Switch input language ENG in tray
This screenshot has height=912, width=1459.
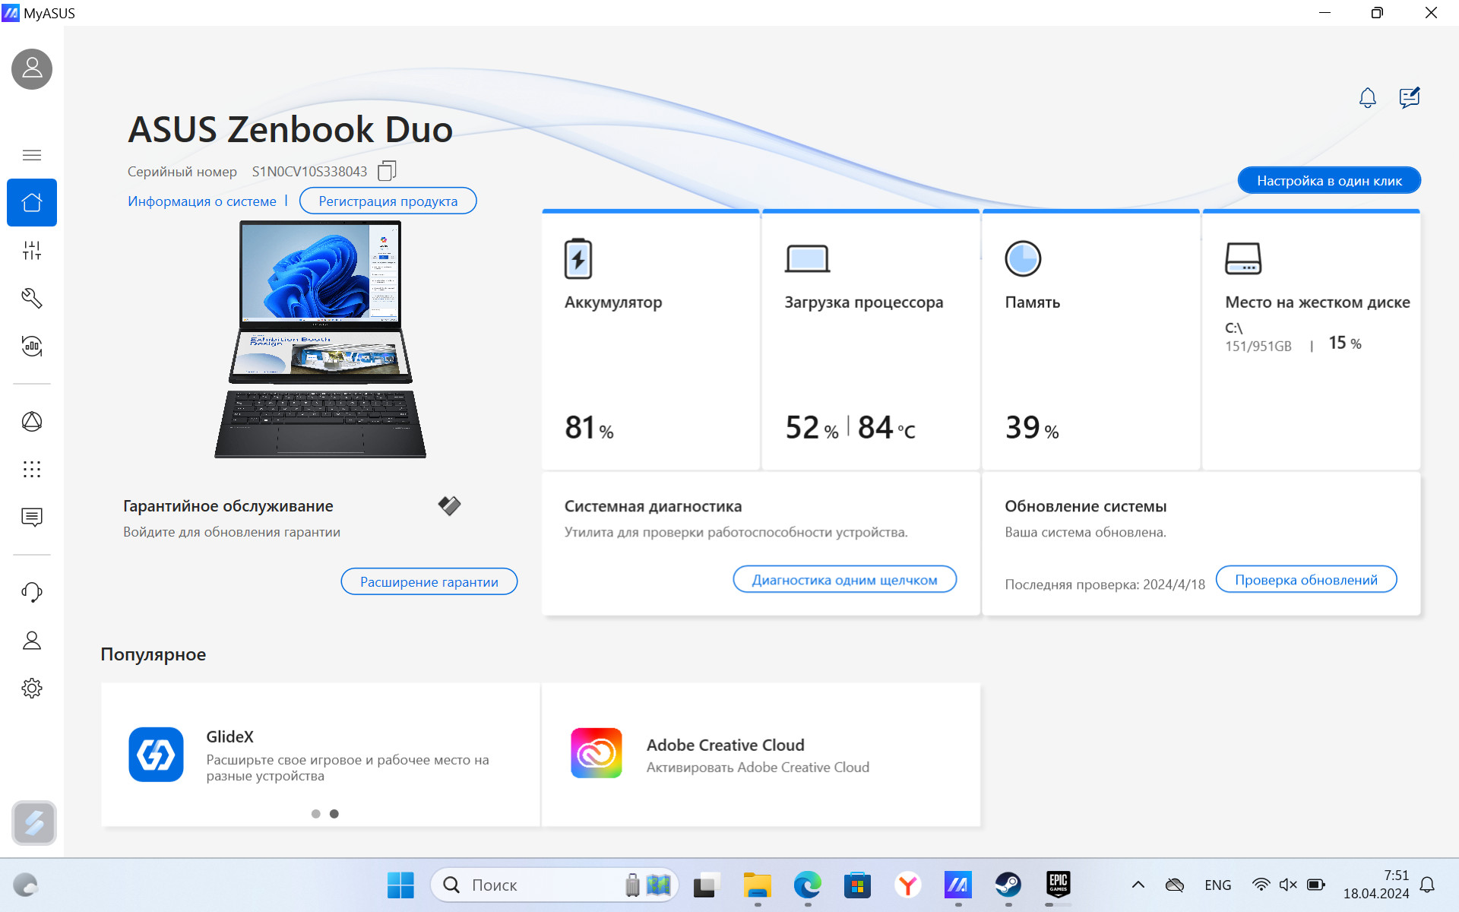tap(1217, 885)
